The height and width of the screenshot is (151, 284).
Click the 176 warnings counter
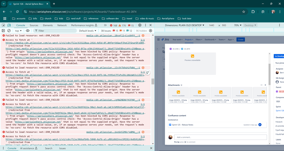(x=122, y=25)
